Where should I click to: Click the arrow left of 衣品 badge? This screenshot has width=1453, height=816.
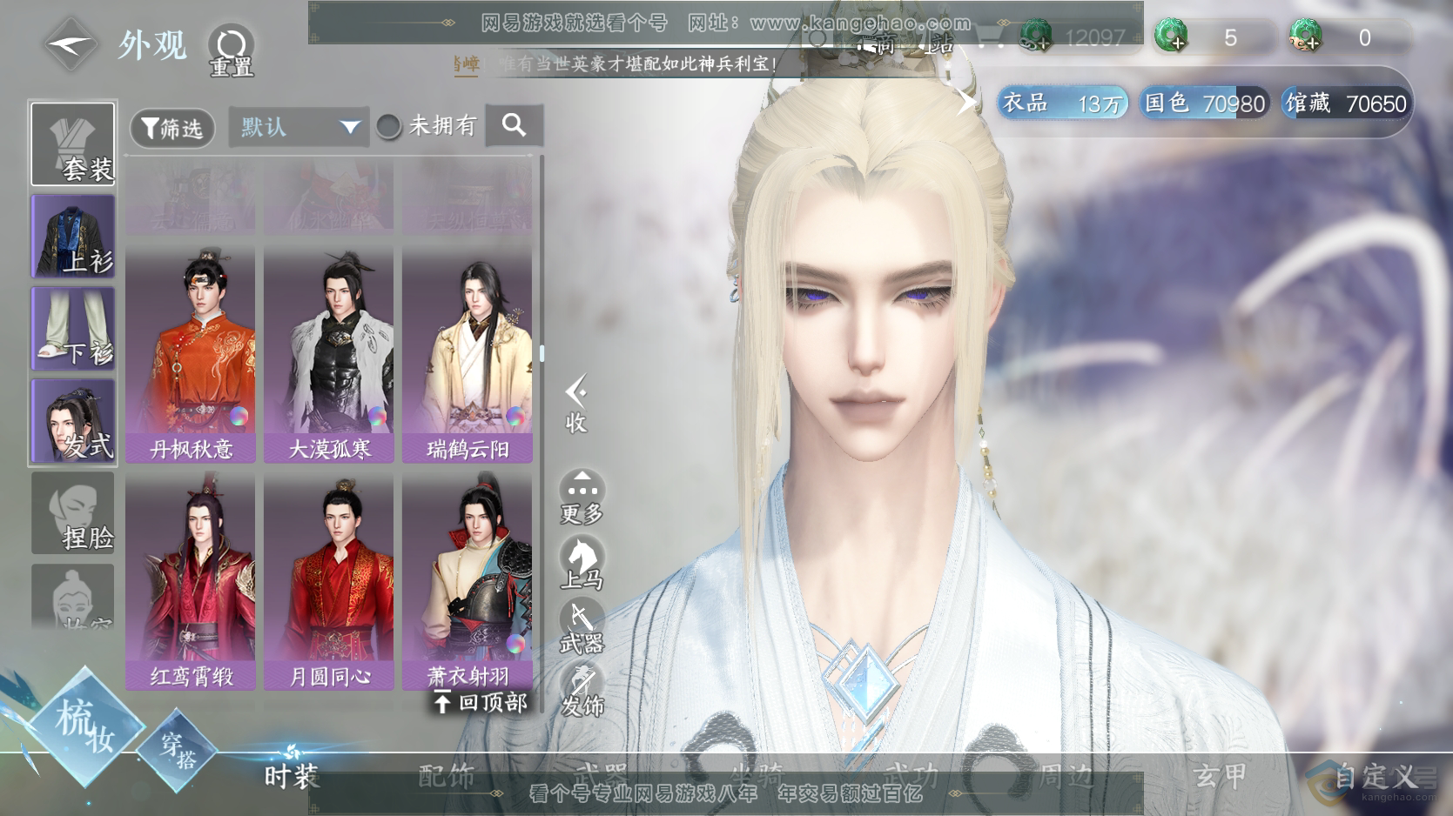[x=967, y=102]
